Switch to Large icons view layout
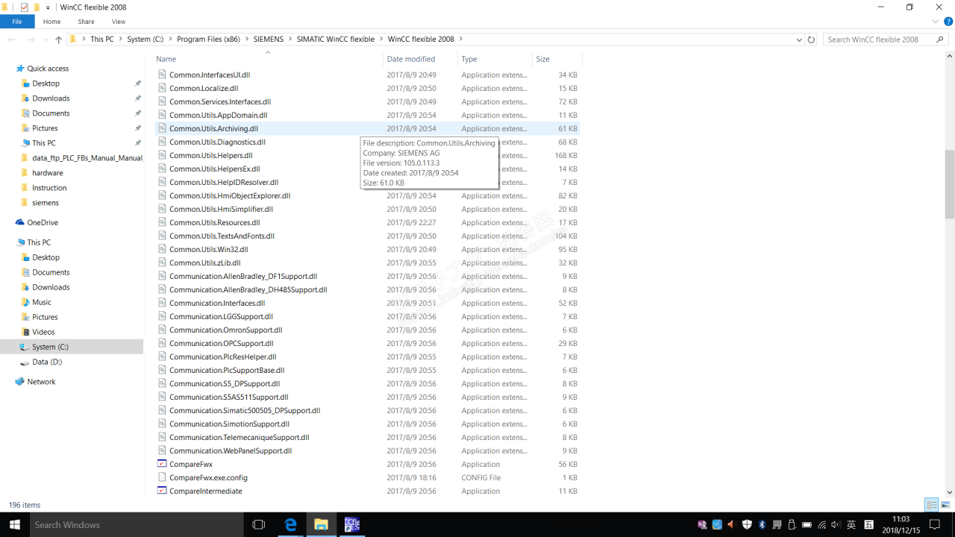 945,505
